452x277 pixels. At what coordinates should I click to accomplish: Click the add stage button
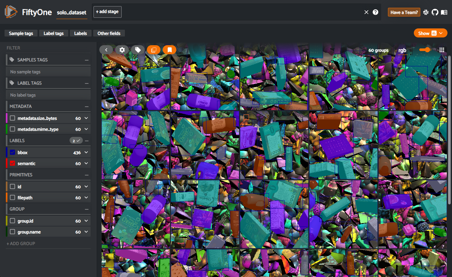pyautogui.click(x=107, y=12)
